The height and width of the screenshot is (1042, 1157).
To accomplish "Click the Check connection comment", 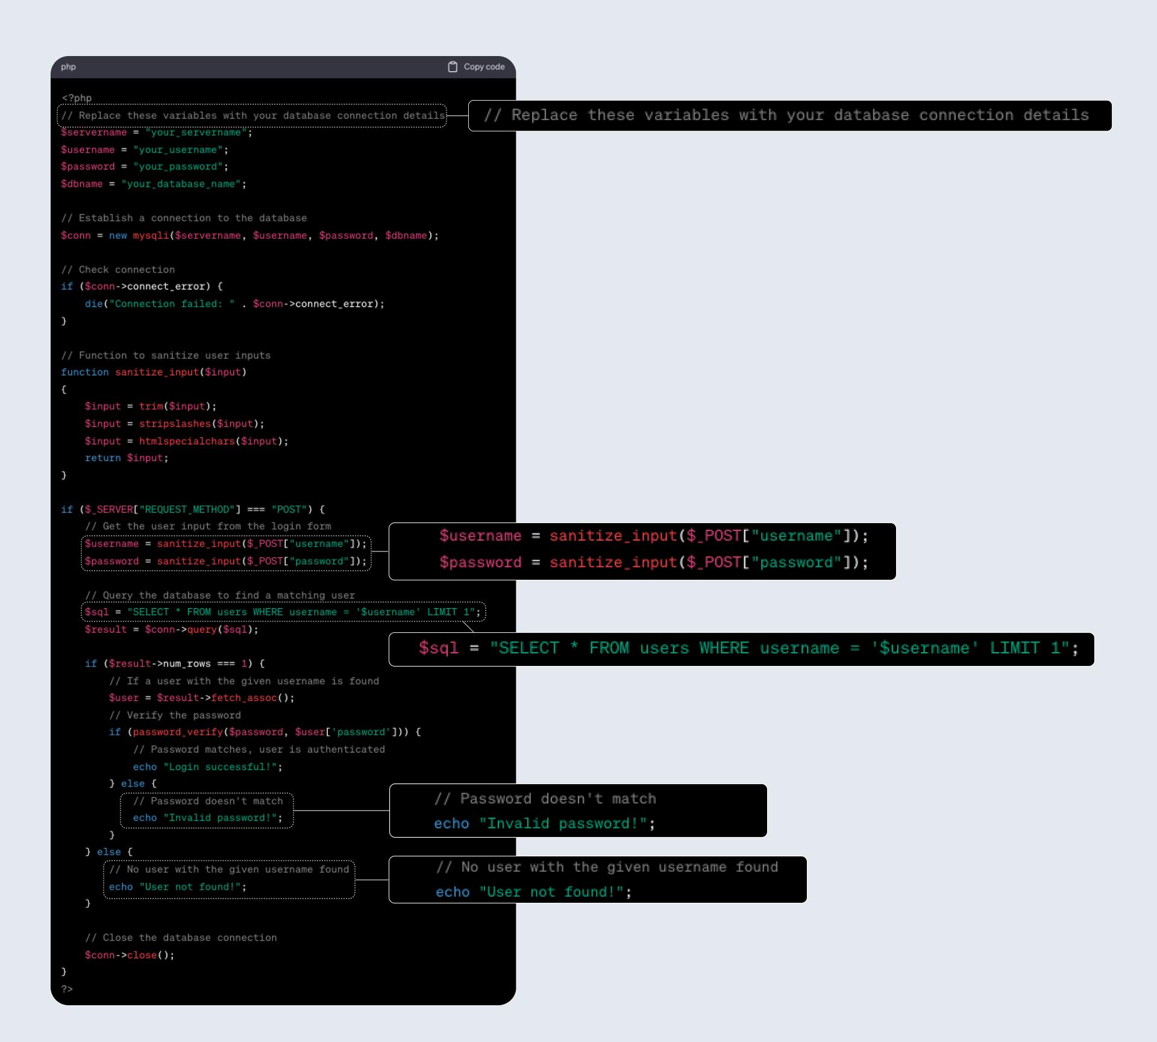I will pyautogui.click(x=118, y=270).
